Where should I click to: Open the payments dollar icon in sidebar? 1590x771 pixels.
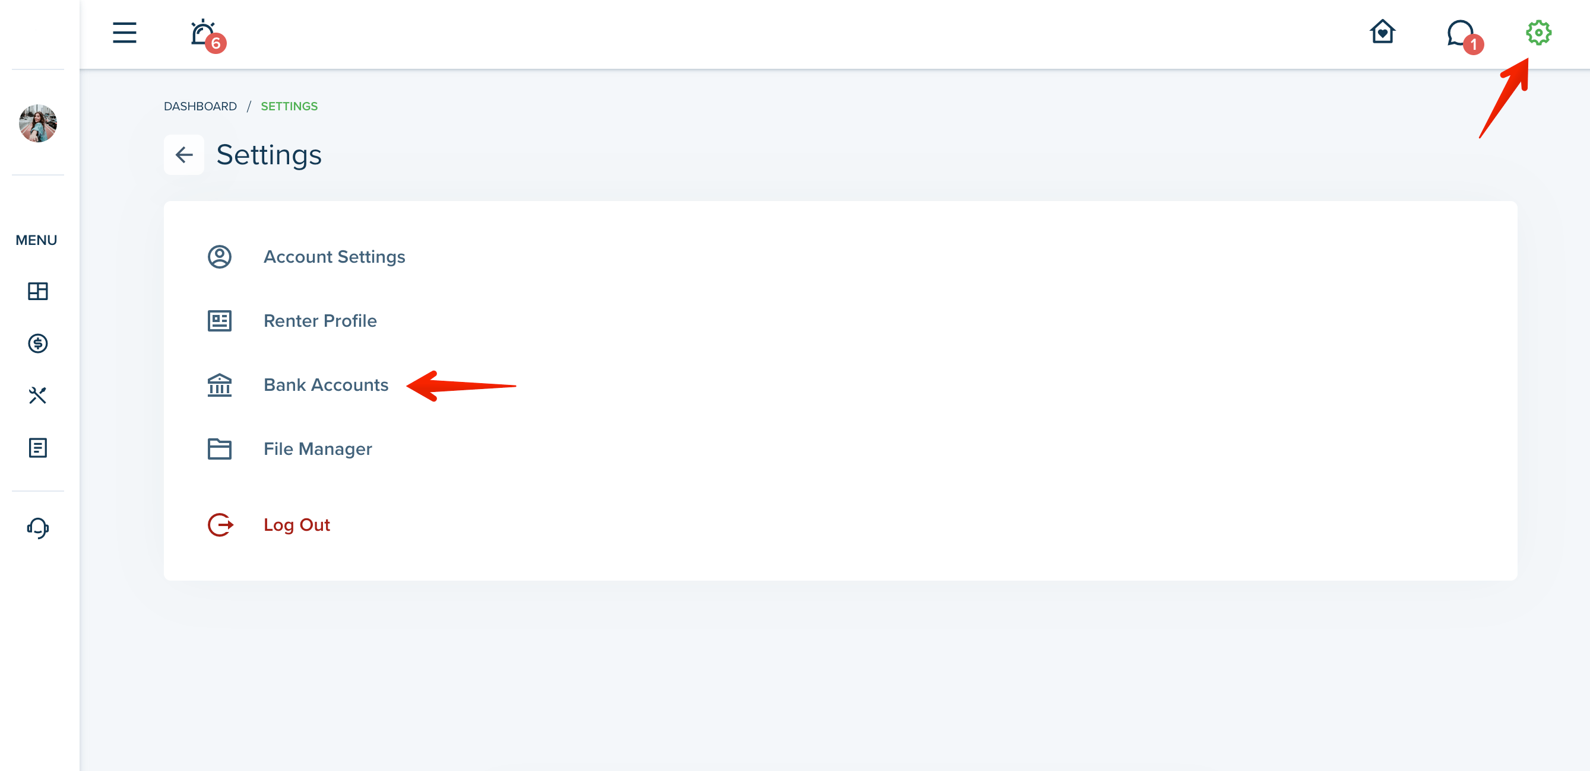37,343
